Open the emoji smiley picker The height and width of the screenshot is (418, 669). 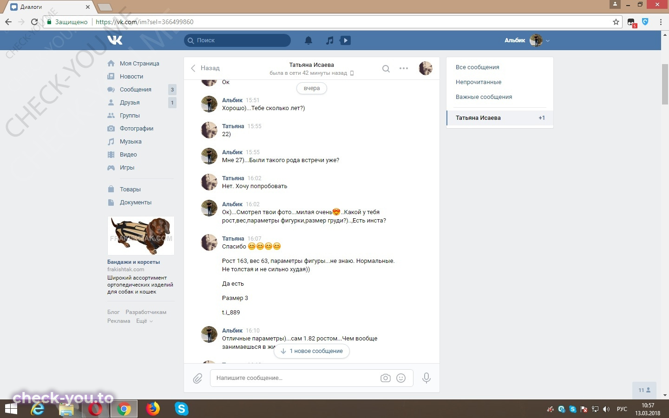(x=401, y=378)
